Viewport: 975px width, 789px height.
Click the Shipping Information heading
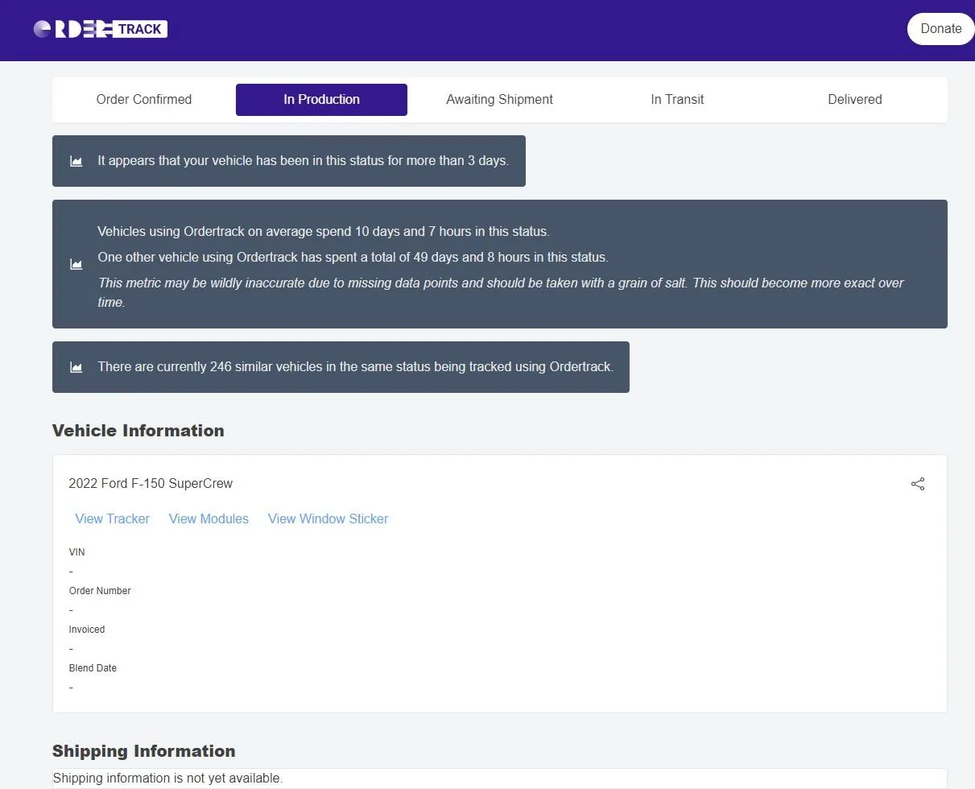coord(144,751)
